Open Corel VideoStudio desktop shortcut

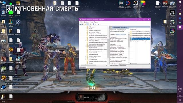[128, 5]
